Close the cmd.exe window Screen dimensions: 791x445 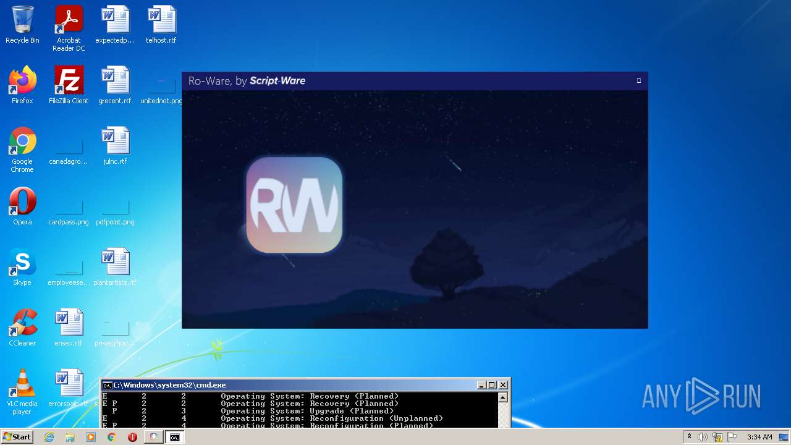click(x=503, y=385)
